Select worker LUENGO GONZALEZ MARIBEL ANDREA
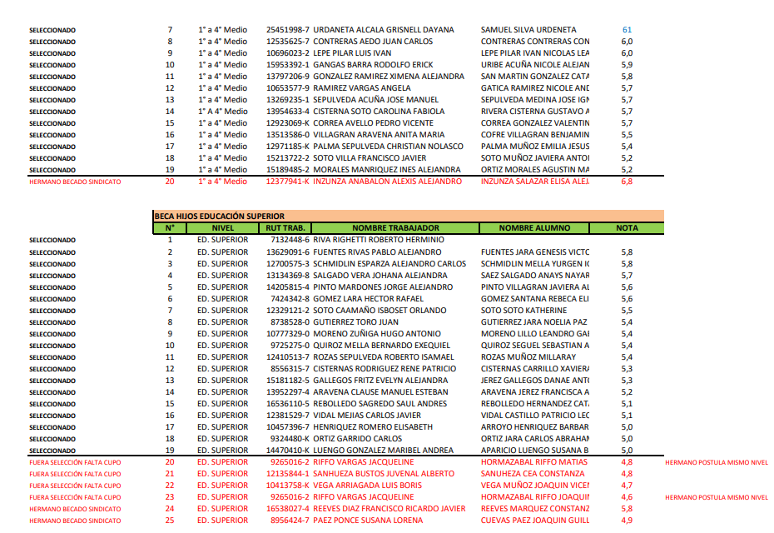 point(383,451)
